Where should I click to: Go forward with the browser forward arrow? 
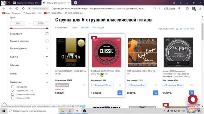pyautogui.click(x=10, y=9)
